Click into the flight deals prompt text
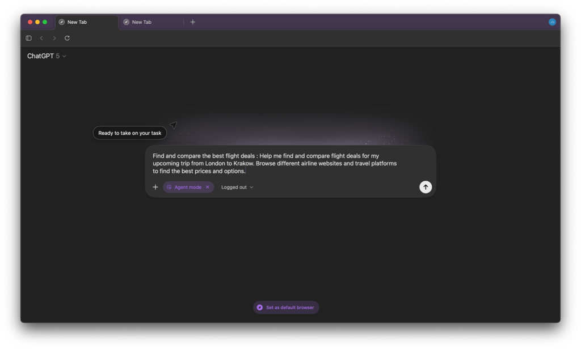 [x=275, y=164]
